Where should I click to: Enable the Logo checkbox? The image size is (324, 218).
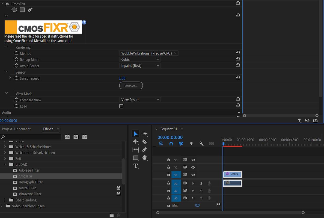121,106
